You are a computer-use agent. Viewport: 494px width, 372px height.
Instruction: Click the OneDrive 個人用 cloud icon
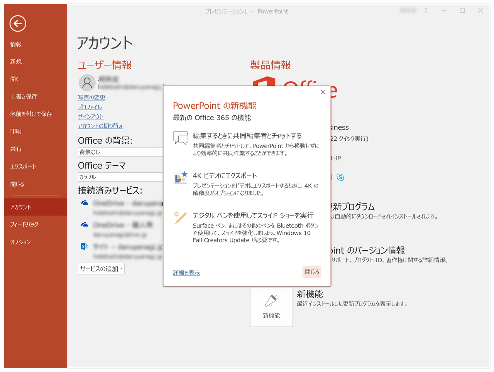[84, 224]
